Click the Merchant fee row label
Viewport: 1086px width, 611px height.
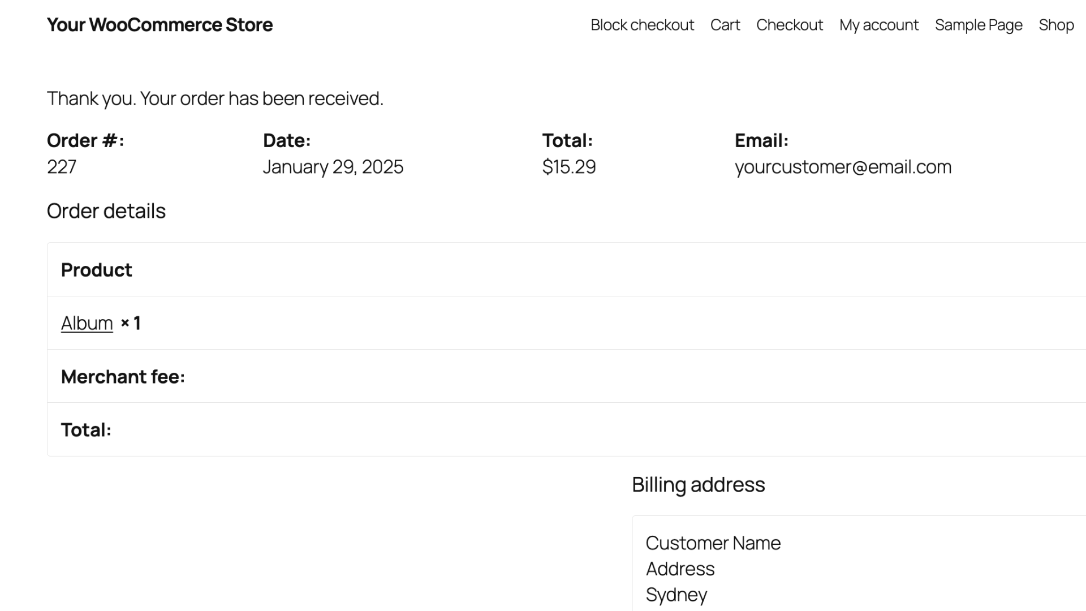point(123,377)
